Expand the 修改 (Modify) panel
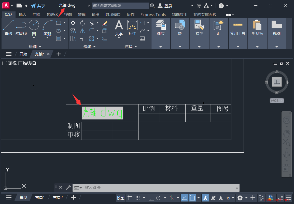Viewport: 294px width, 204px height. (x=90, y=46)
